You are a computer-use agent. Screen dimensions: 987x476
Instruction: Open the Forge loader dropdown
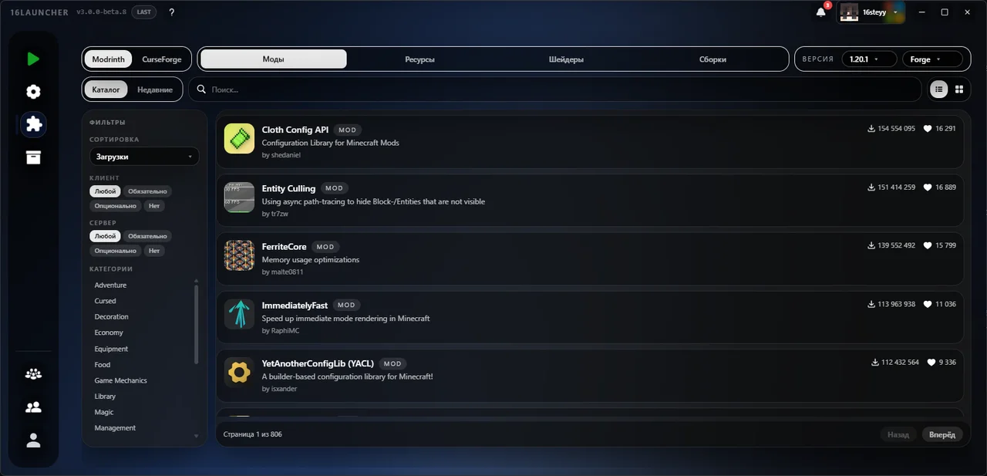tap(932, 59)
